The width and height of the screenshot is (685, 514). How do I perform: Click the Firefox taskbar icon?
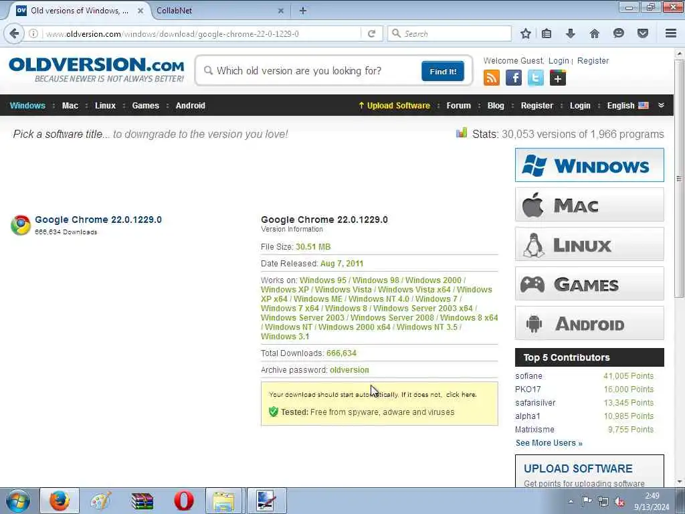coord(60,501)
